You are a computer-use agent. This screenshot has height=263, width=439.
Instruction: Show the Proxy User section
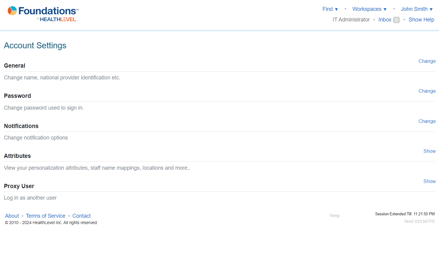click(429, 181)
